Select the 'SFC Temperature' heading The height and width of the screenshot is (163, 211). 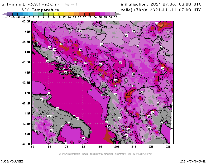[x=40, y=10]
